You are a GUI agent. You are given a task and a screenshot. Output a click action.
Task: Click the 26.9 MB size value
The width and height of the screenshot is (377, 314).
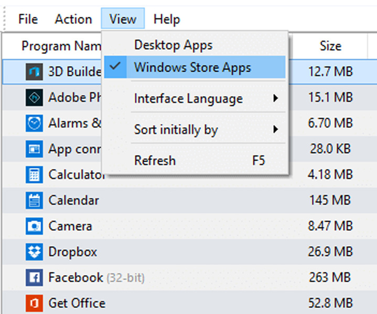330,252
